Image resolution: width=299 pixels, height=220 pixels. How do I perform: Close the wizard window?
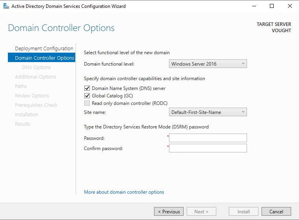[x=290, y=6]
